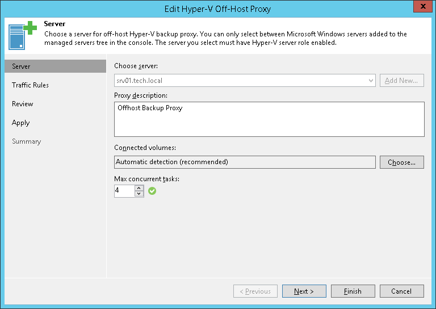
Task: Click inside the Proxy description text box
Action: click(269, 119)
